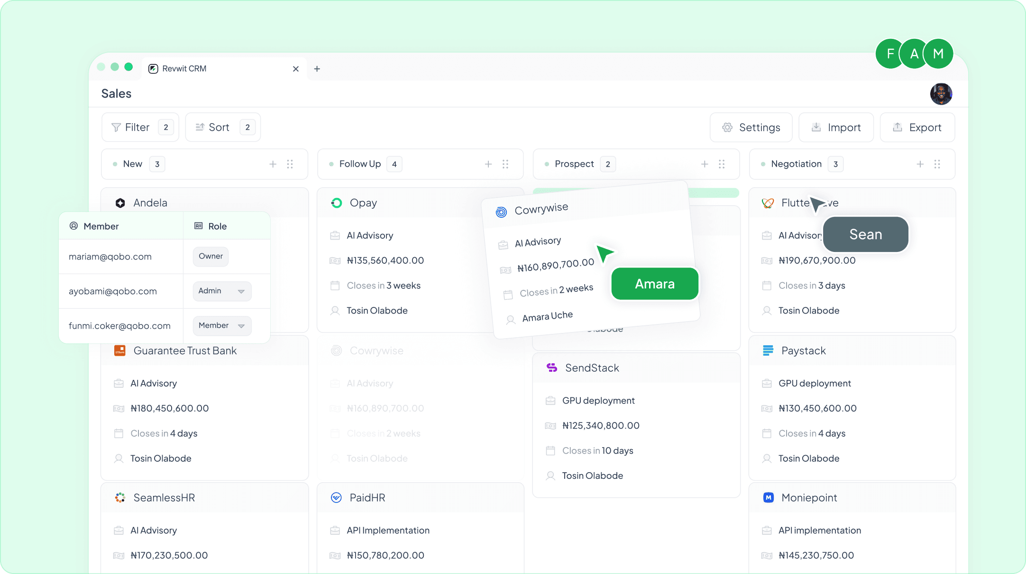Click the user profile avatar photo
The height and width of the screenshot is (574, 1026).
click(941, 94)
